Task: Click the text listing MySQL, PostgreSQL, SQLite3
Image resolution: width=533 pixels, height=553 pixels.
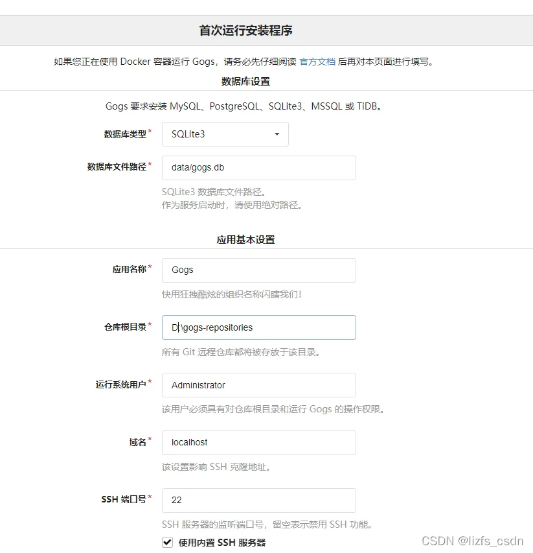Action: point(244,106)
